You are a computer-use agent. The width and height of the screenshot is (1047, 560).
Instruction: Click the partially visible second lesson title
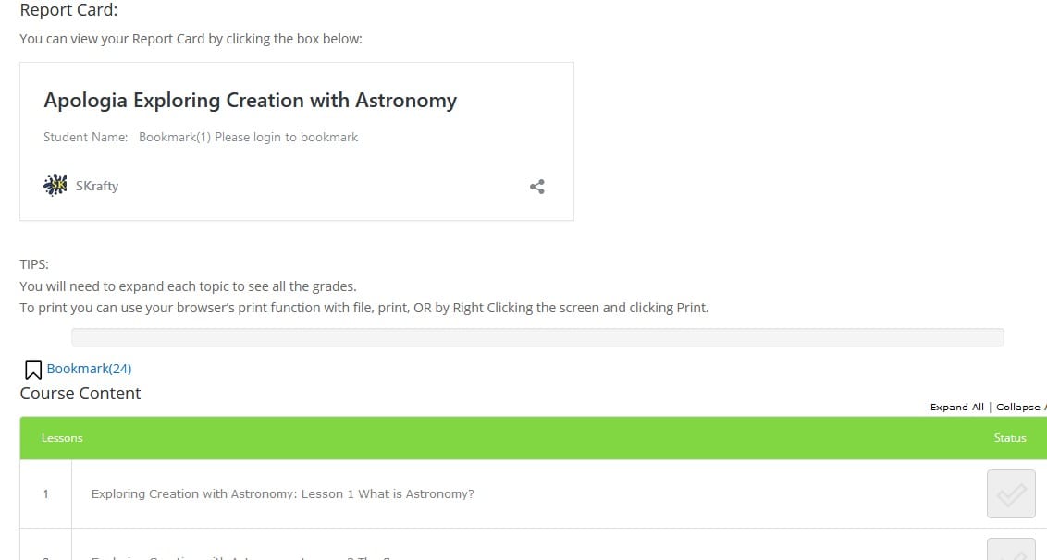(240, 556)
